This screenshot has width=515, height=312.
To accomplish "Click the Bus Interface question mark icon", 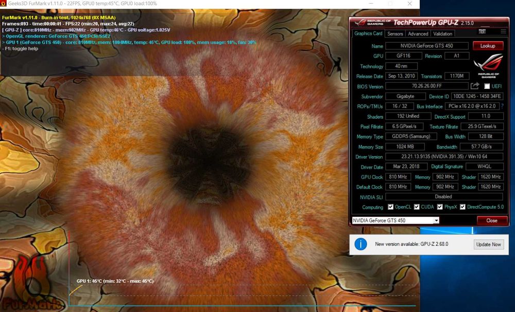I will [502, 106].
